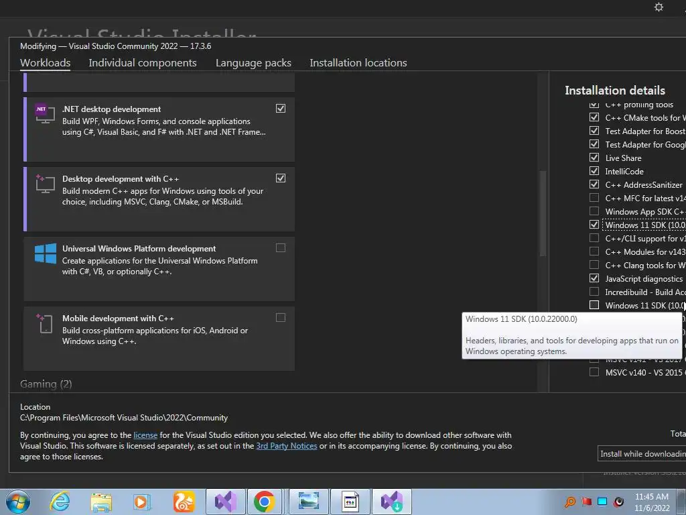Uncheck the Live Share component

coord(594,157)
